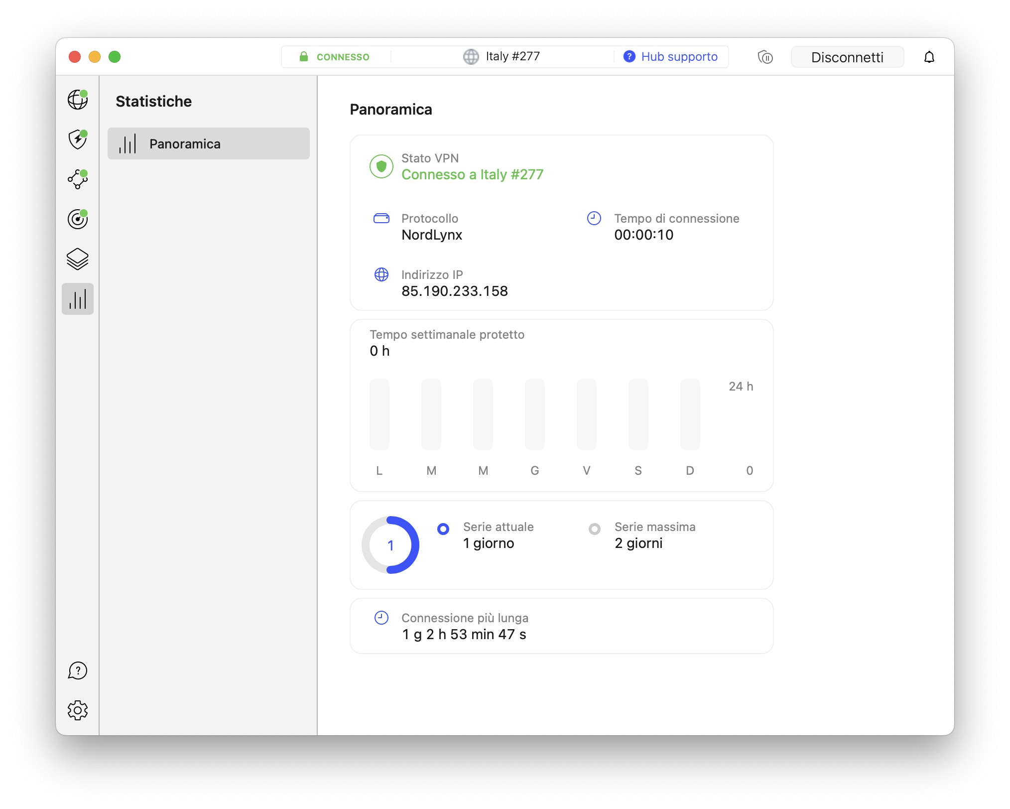Image resolution: width=1010 pixels, height=809 pixels.
Task: Click the pause connection shield icon
Action: [x=765, y=57]
